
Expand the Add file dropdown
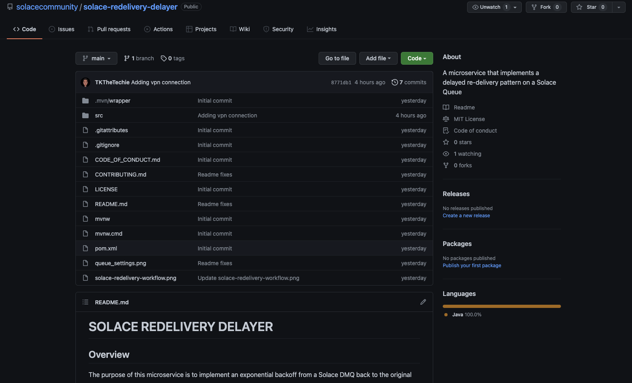click(378, 58)
